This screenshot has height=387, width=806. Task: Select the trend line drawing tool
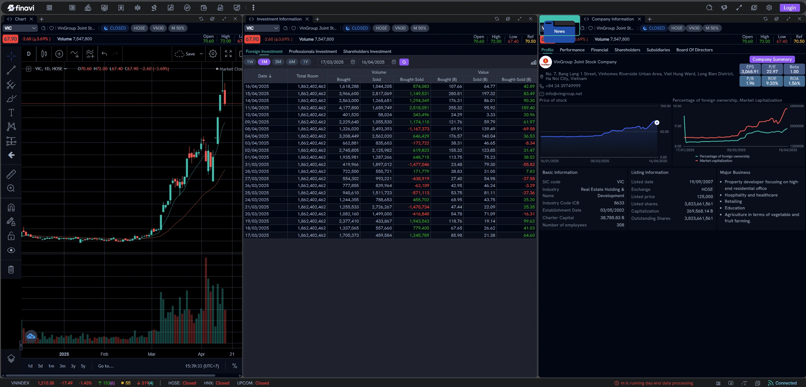tap(11, 70)
